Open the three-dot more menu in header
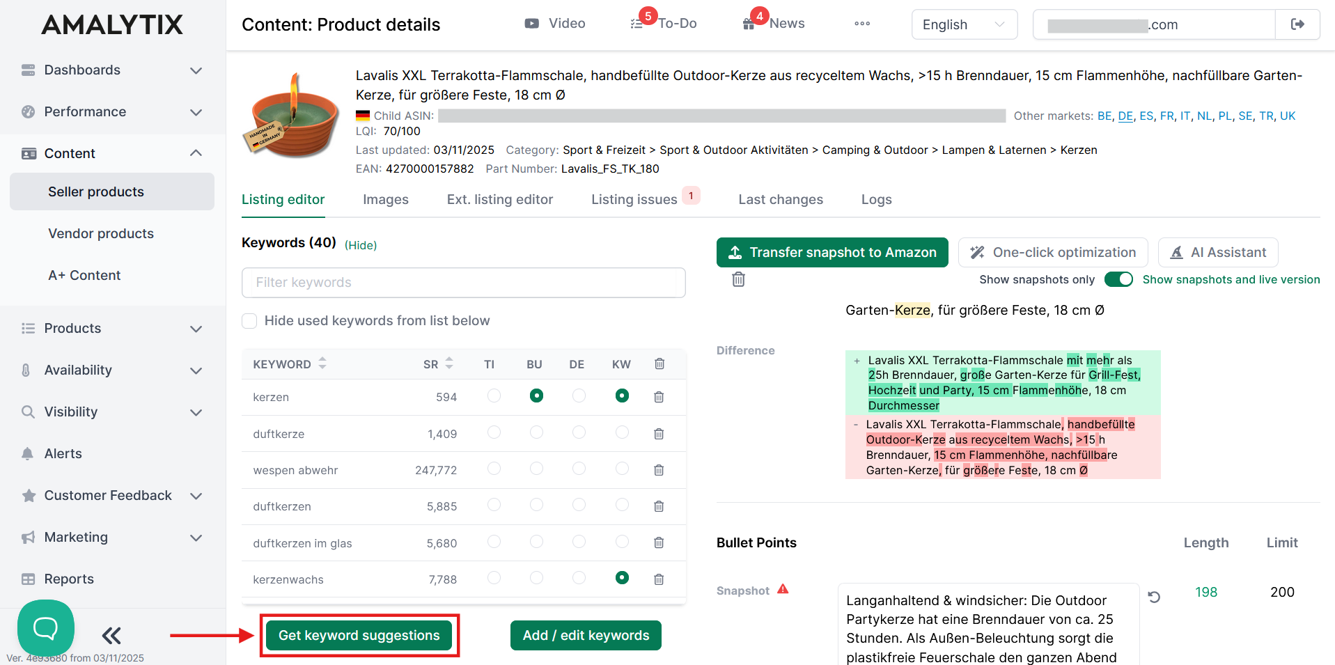This screenshot has width=1335, height=665. [x=862, y=24]
